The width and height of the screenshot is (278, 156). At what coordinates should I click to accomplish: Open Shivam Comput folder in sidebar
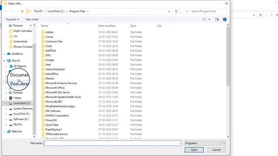(x=23, y=47)
